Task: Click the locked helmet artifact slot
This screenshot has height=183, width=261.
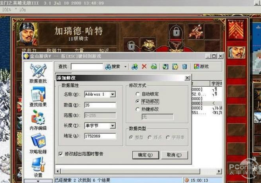Action: [176, 32]
